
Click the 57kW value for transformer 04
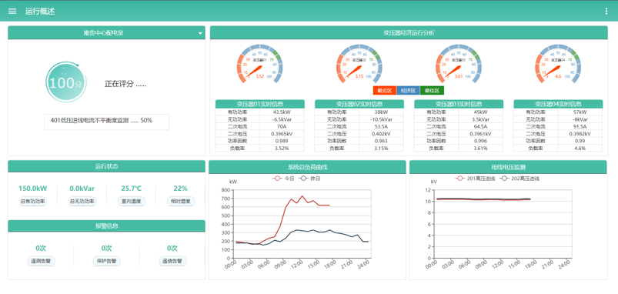[580, 112]
